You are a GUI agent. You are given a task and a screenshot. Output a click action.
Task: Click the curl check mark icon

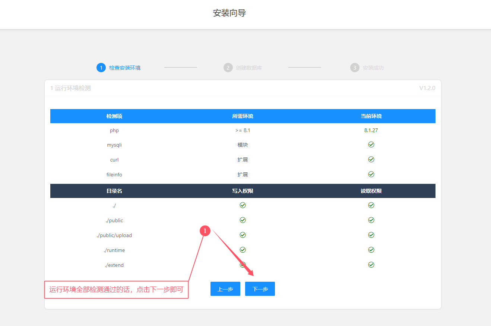(x=371, y=159)
